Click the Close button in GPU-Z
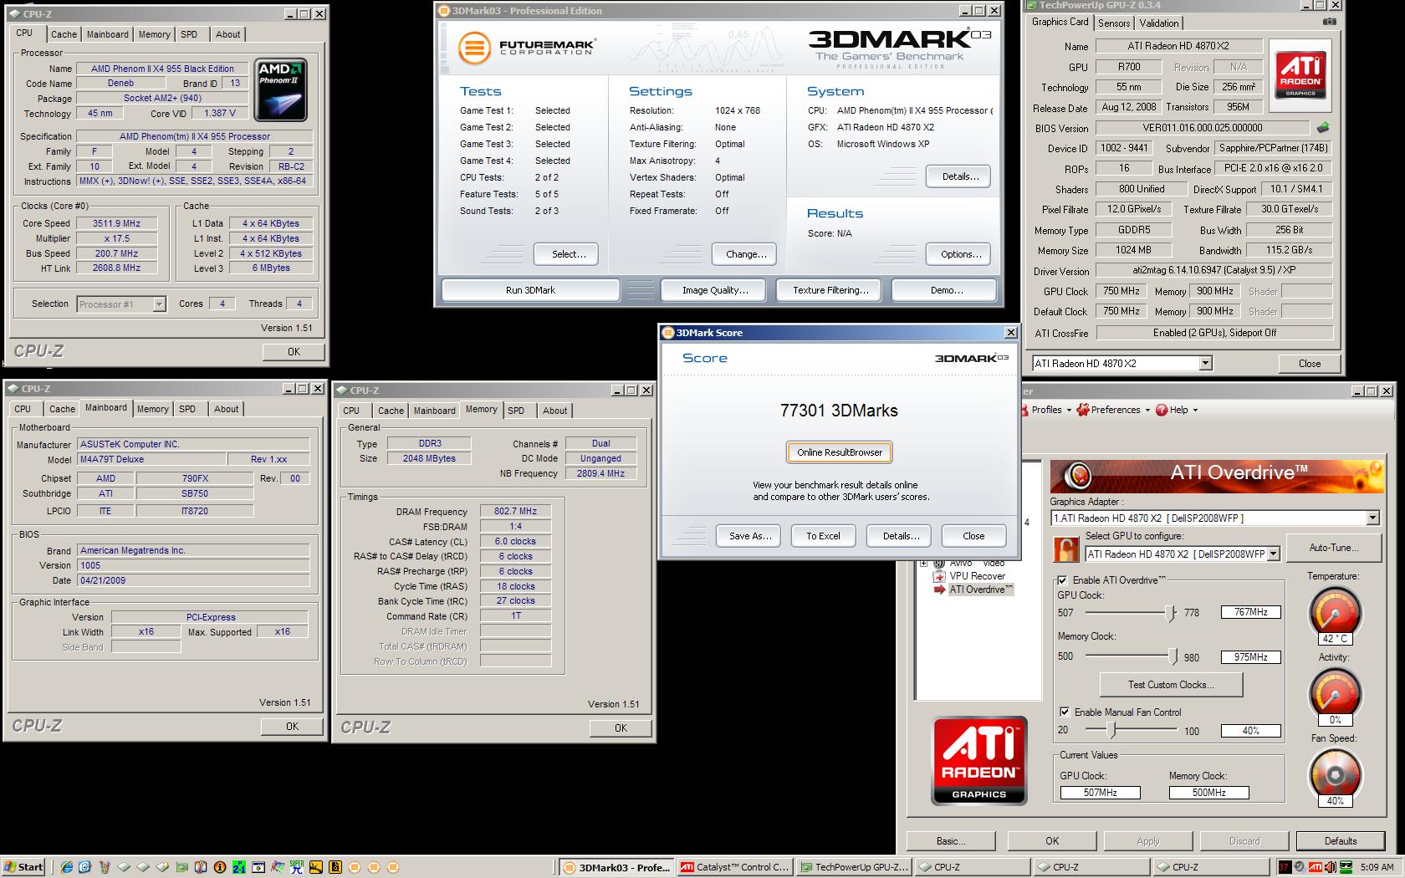 (x=1309, y=363)
